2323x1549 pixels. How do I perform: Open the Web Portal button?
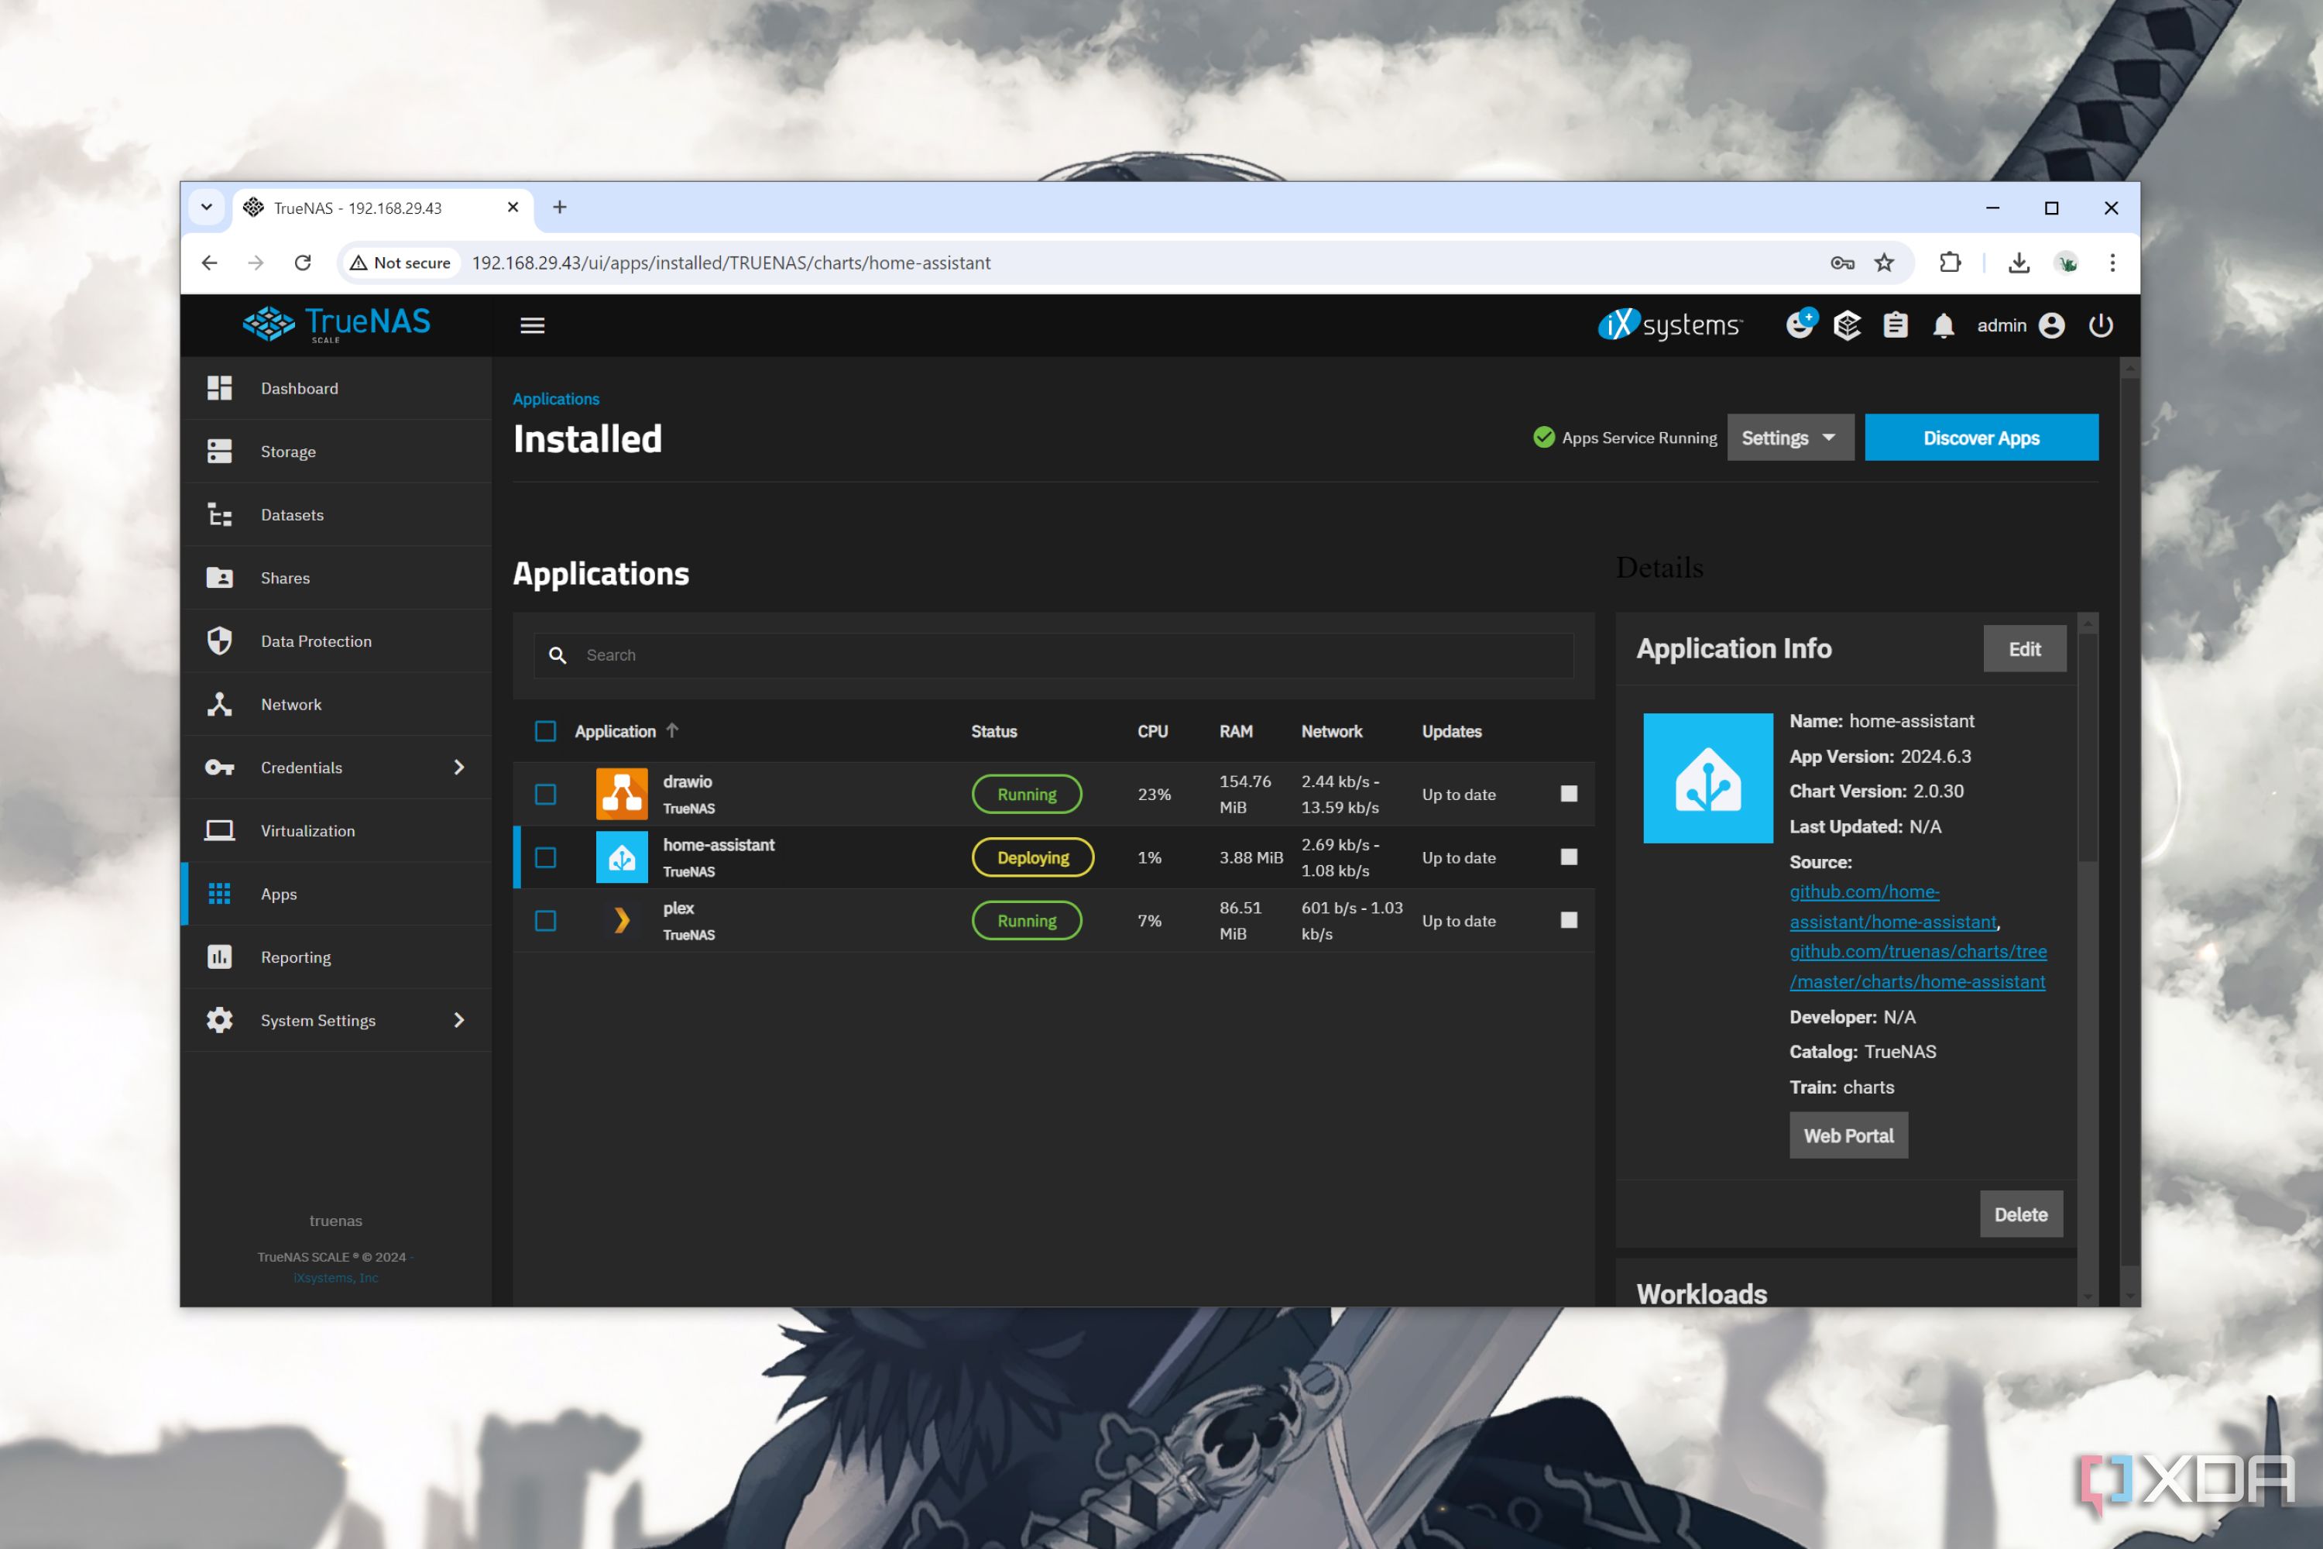1848,1136
